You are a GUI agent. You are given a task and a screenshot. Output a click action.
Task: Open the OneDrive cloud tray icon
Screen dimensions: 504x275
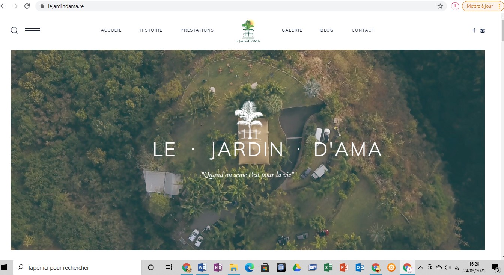[439, 268]
